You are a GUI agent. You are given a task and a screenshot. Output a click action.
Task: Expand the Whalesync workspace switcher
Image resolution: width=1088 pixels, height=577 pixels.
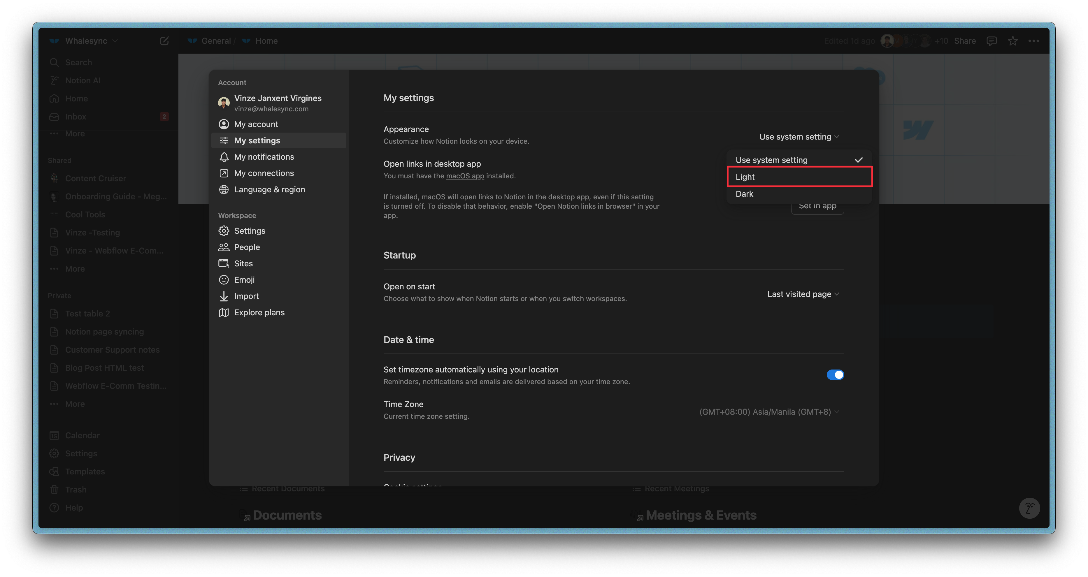coord(91,41)
